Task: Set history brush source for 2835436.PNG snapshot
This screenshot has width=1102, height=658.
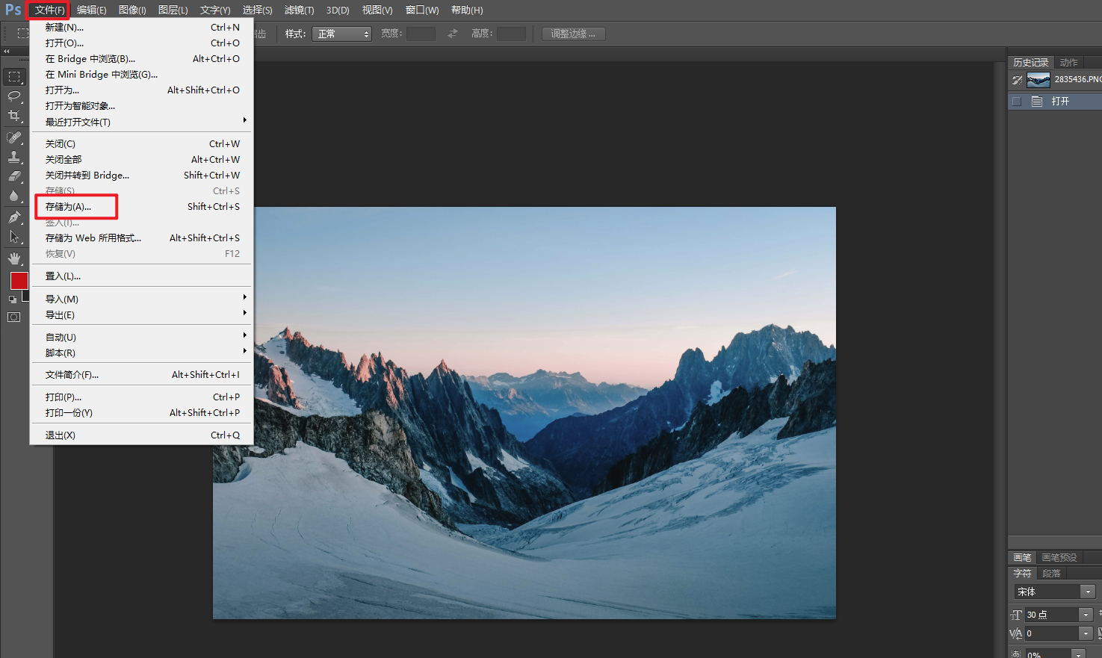Action: (x=1017, y=80)
